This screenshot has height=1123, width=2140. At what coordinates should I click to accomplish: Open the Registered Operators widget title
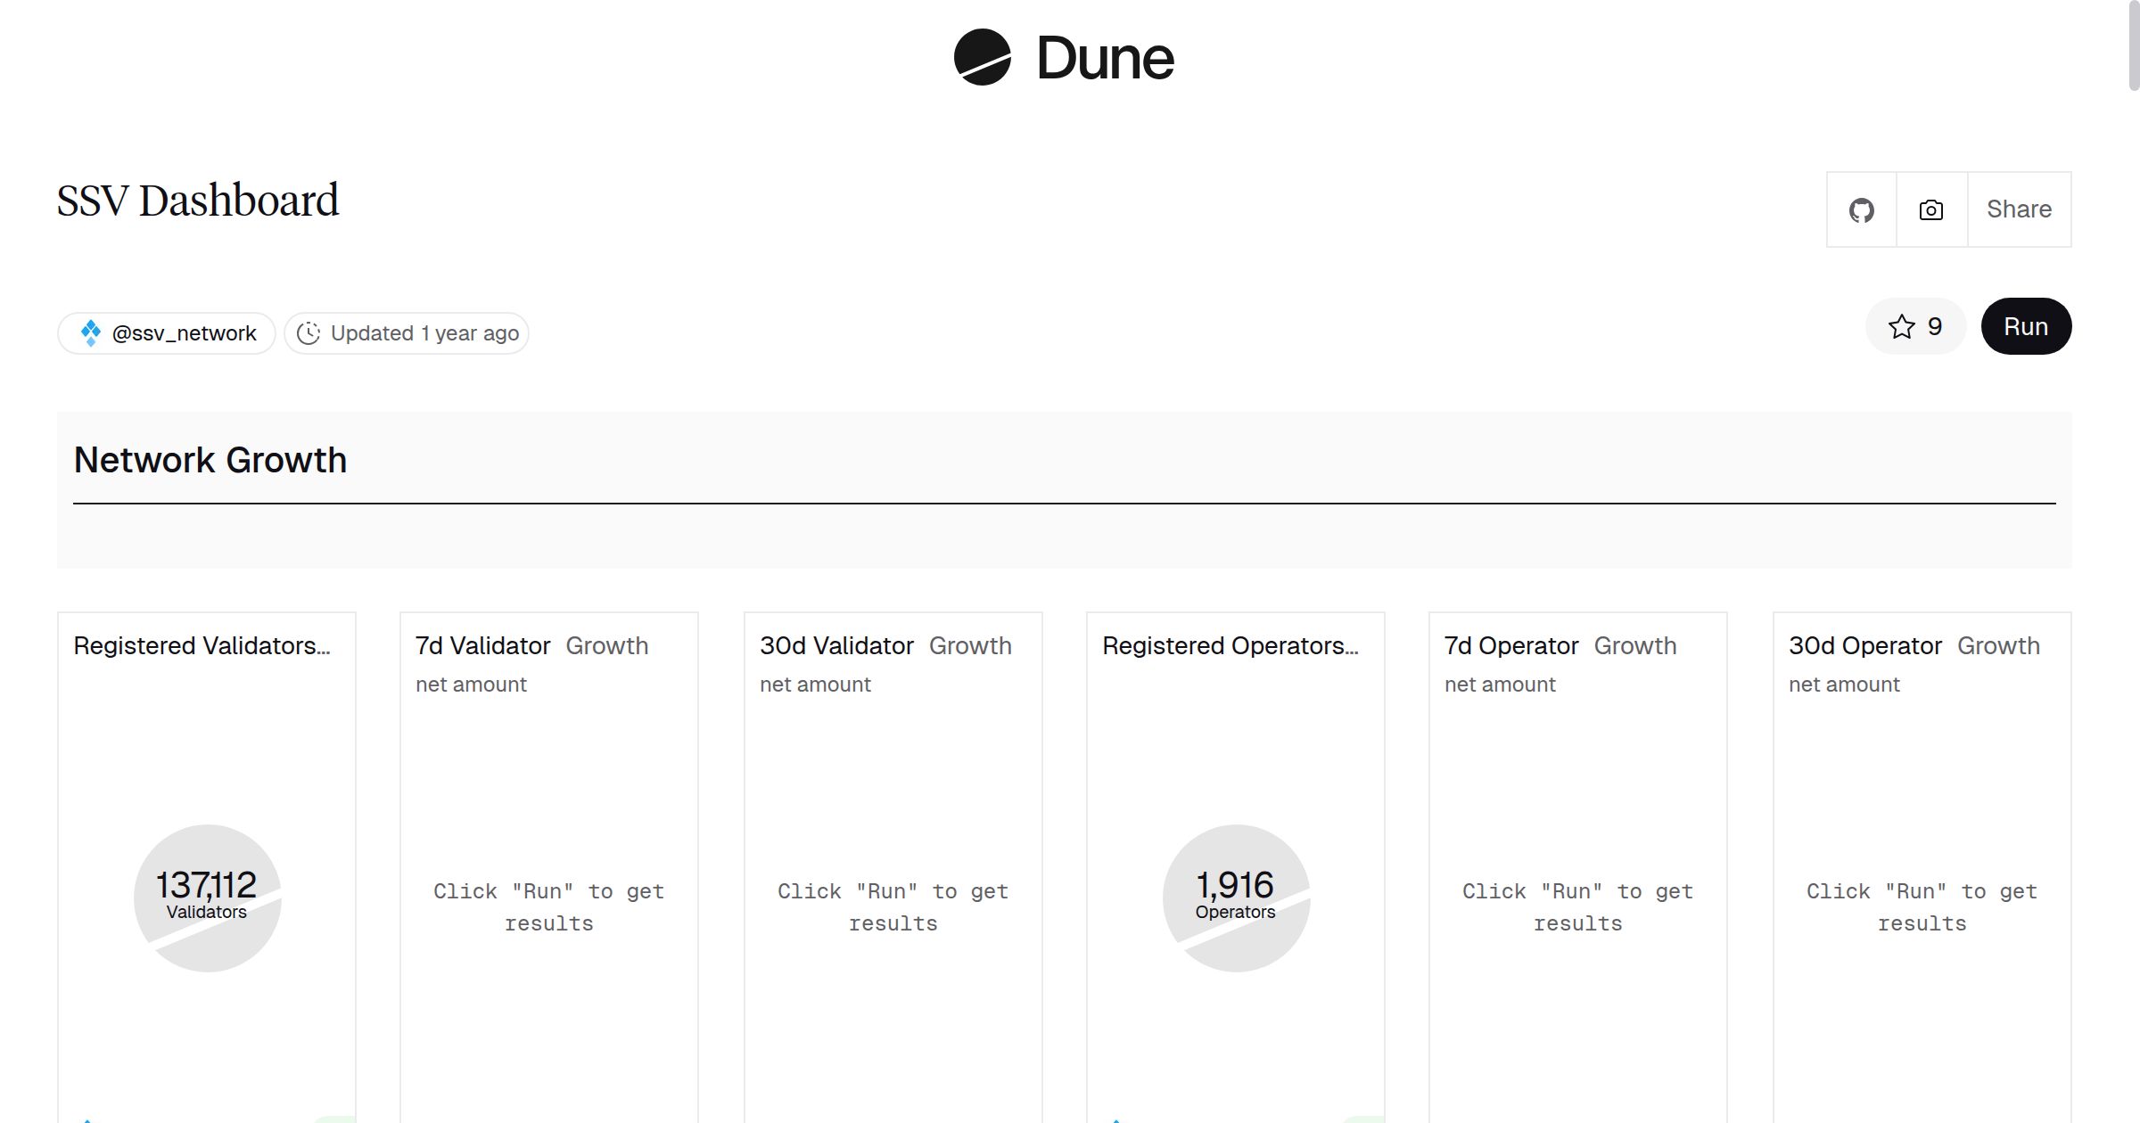[x=1230, y=645]
